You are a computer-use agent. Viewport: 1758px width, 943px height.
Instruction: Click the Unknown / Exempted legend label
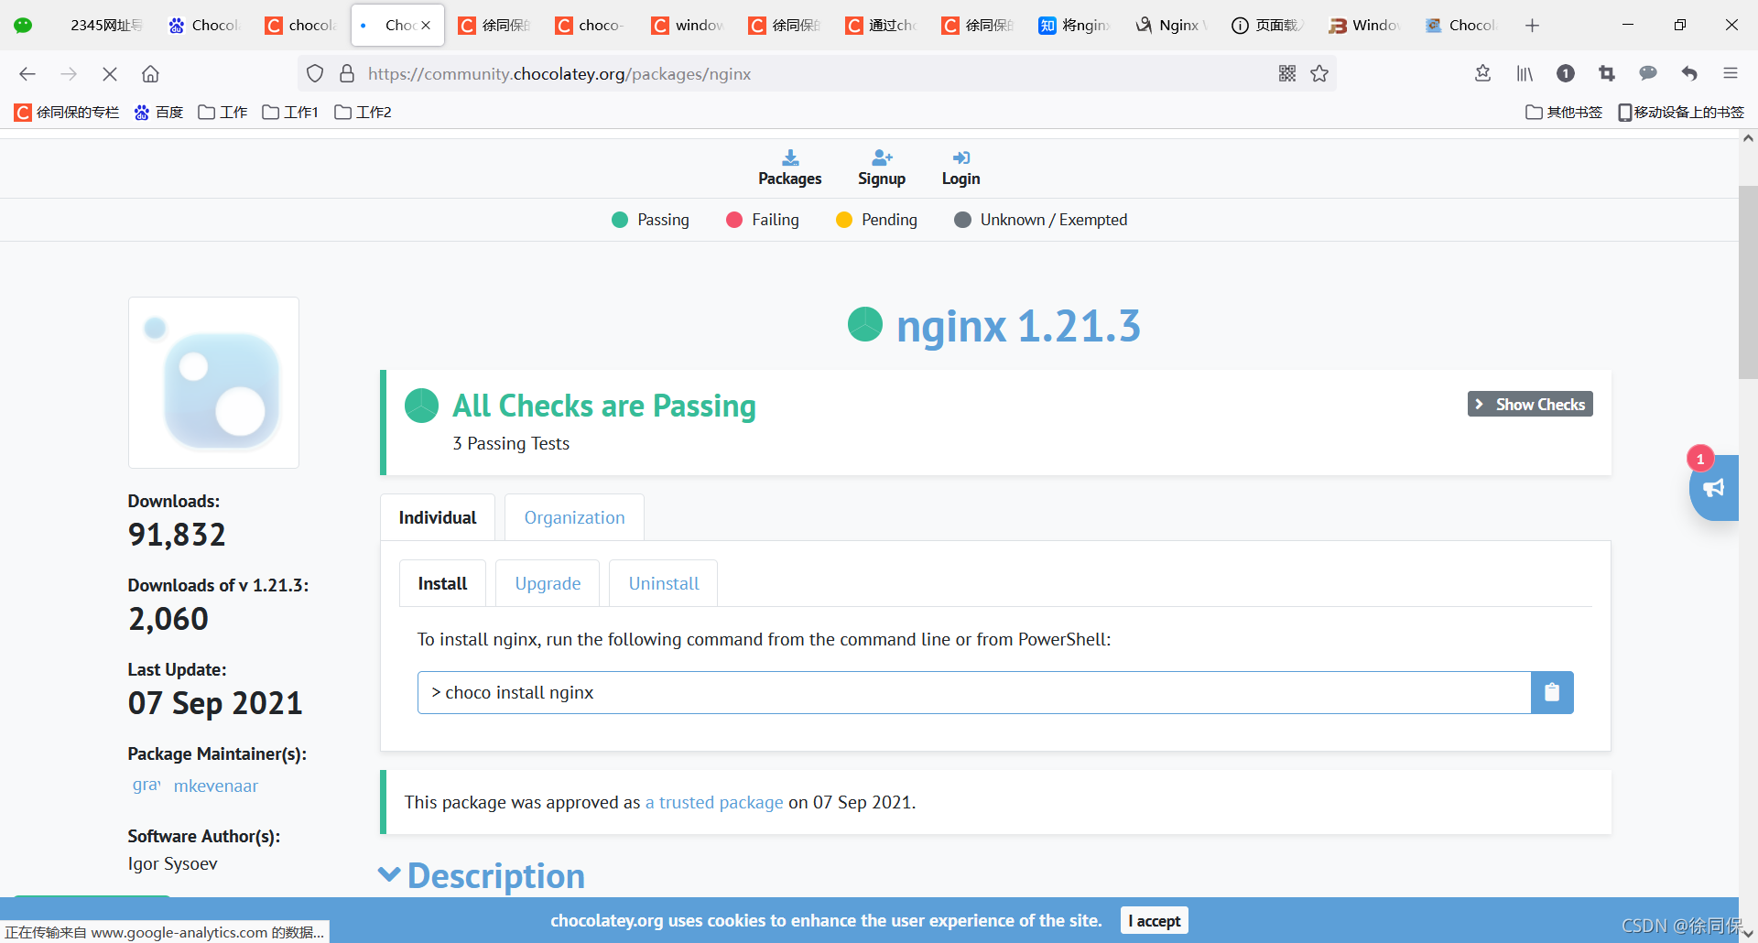[1054, 220]
